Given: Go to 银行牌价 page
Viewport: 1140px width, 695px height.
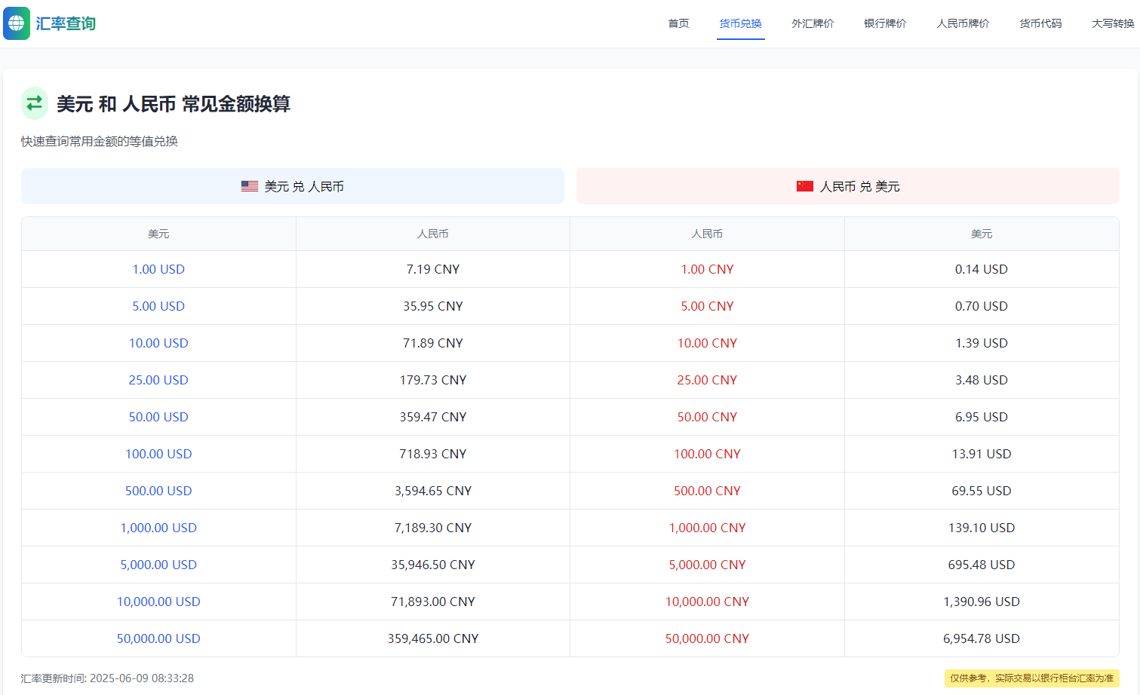Looking at the screenshot, I should (x=885, y=23).
